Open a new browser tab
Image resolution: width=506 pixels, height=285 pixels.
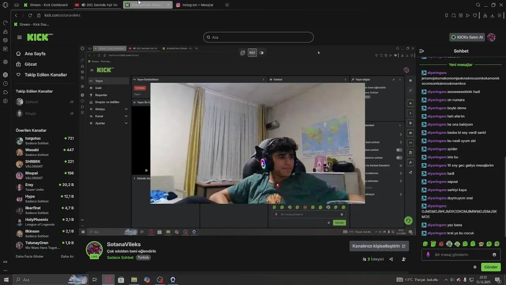coord(227,5)
